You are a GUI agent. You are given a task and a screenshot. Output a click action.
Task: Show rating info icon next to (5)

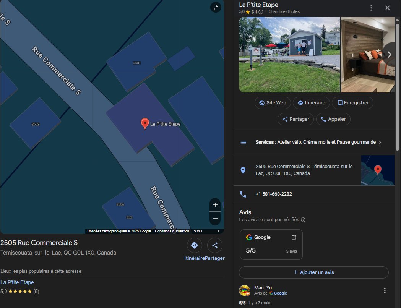click(x=261, y=12)
